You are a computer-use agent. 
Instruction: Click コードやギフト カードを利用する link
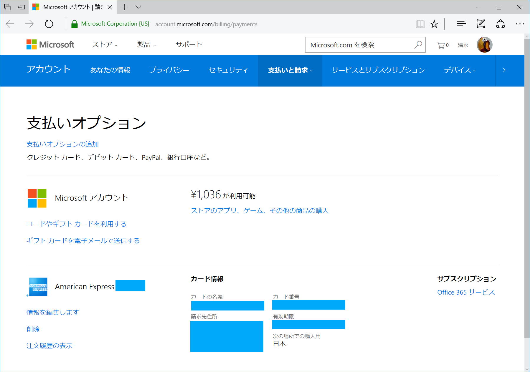(77, 224)
